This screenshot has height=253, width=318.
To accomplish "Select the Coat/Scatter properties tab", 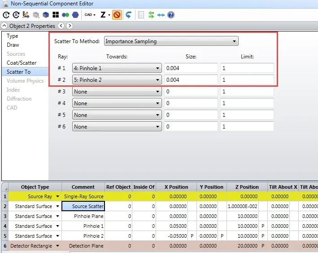I will (x=22, y=63).
